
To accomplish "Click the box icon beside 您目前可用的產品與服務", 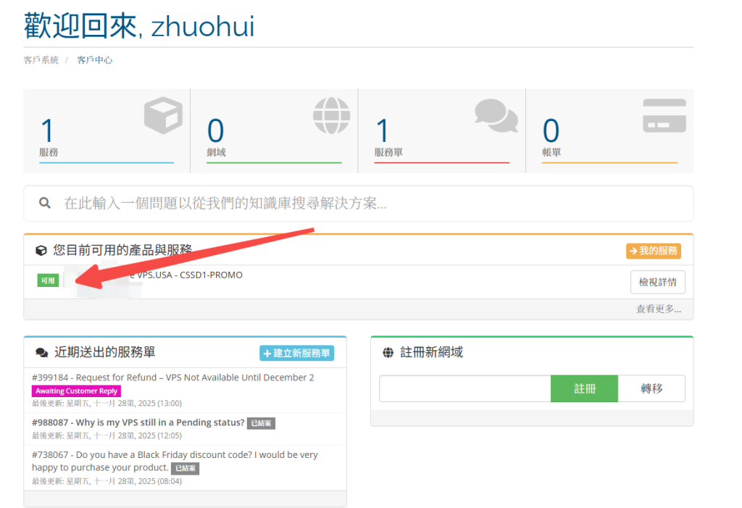I will click(x=41, y=251).
